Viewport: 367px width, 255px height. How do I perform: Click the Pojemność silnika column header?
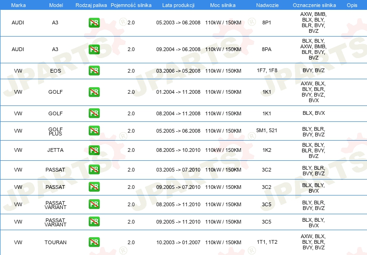[x=131, y=5]
